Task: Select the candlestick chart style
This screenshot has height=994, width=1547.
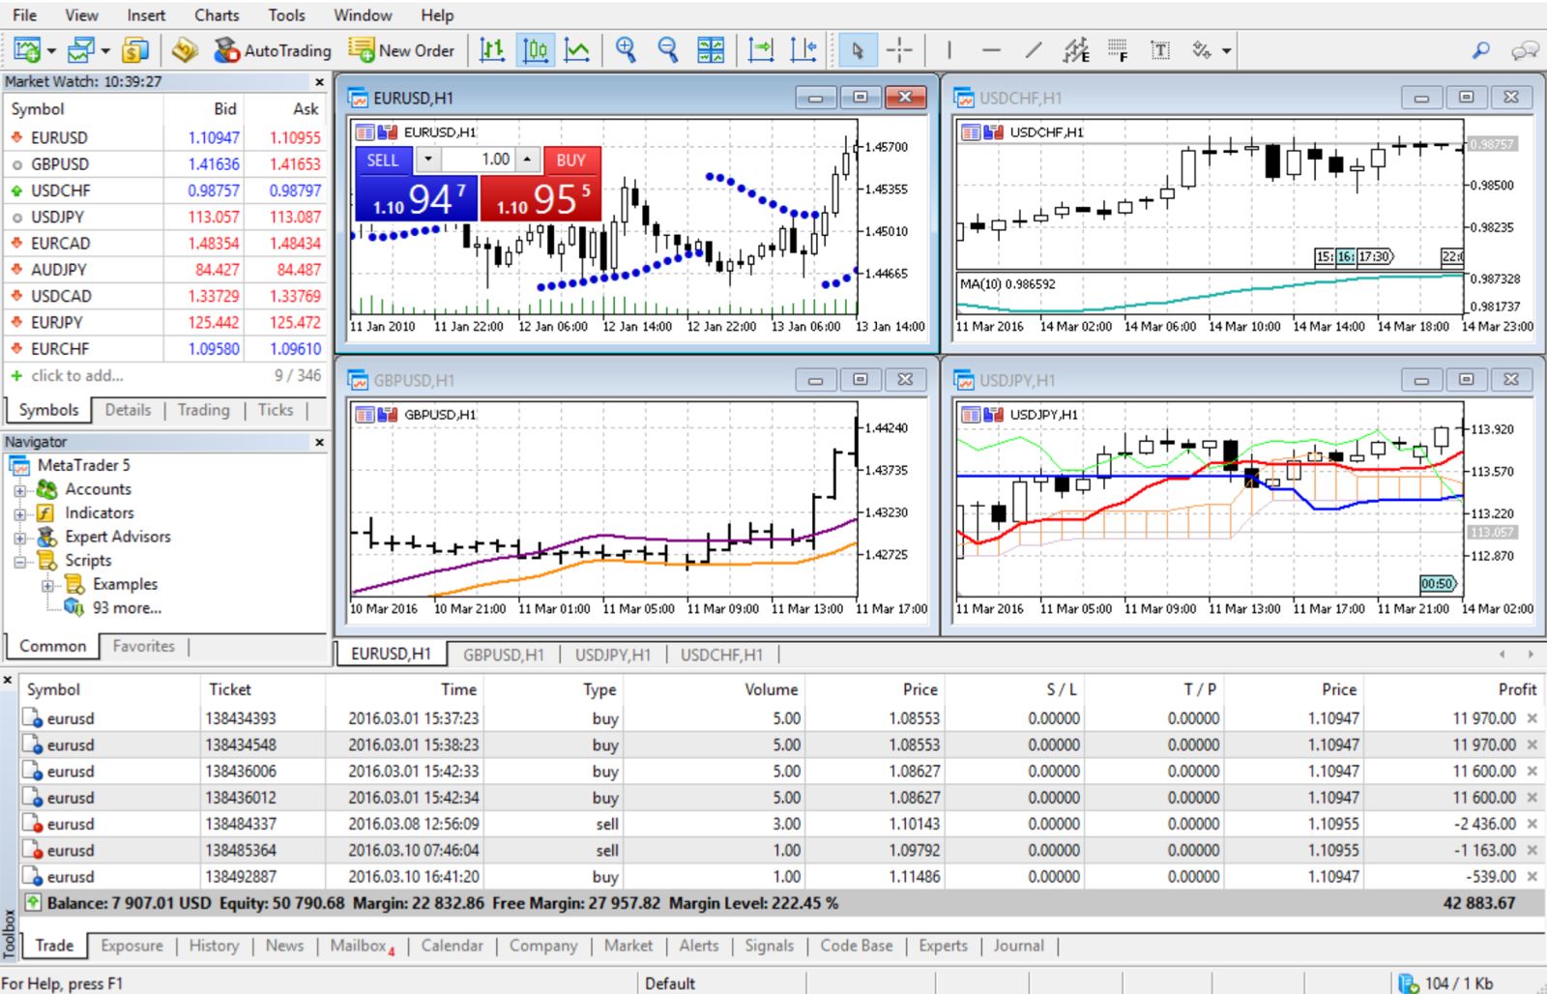Action: tap(536, 50)
